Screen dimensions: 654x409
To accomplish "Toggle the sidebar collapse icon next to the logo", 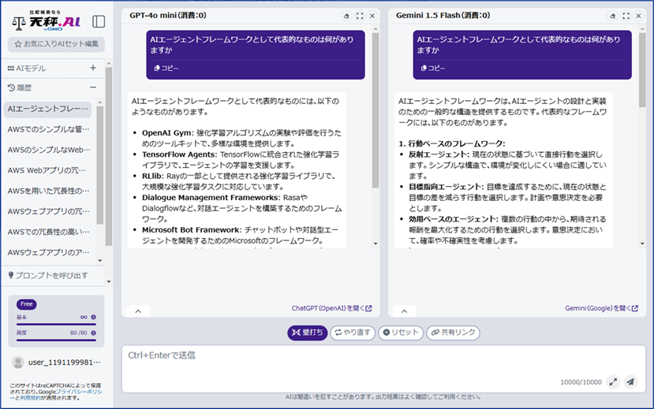I will click(x=99, y=21).
